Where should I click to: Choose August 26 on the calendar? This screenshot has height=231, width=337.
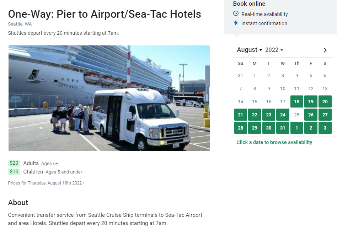pos(311,115)
